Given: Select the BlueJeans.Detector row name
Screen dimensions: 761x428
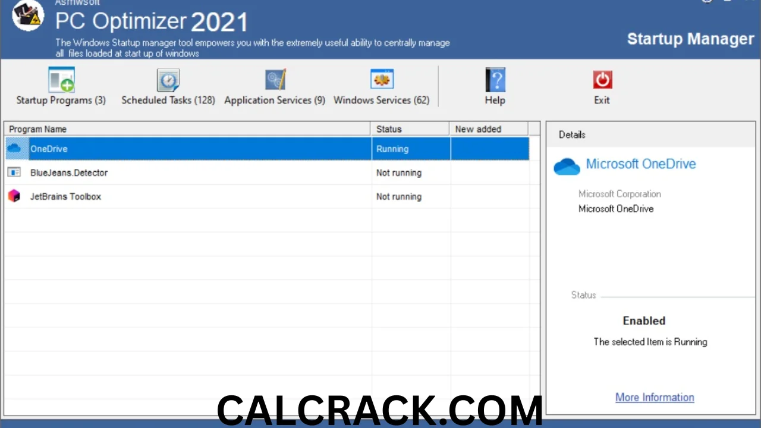Looking at the screenshot, I should click(x=69, y=172).
